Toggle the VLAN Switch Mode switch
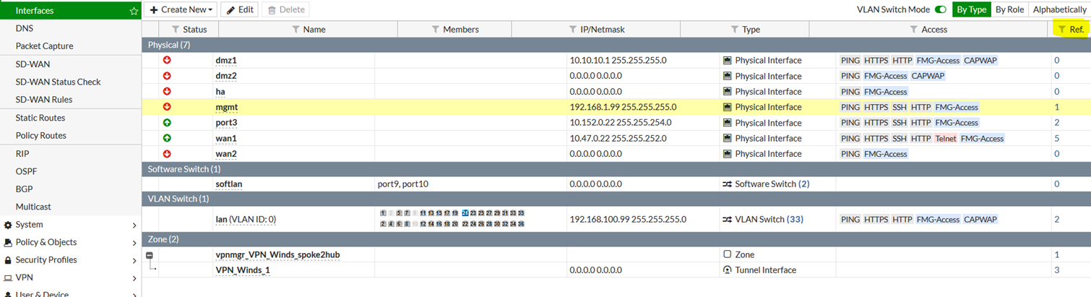Image resolution: width=1091 pixels, height=297 pixels. click(940, 9)
